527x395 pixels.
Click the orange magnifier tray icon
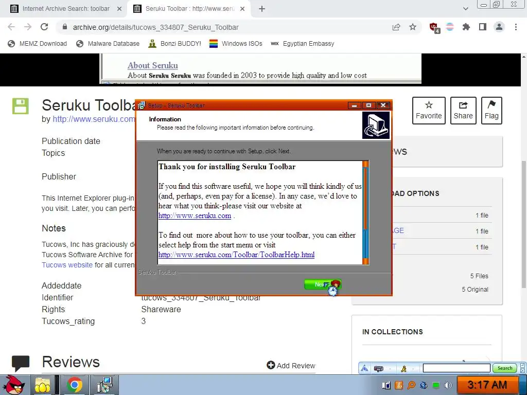pos(411,385)
